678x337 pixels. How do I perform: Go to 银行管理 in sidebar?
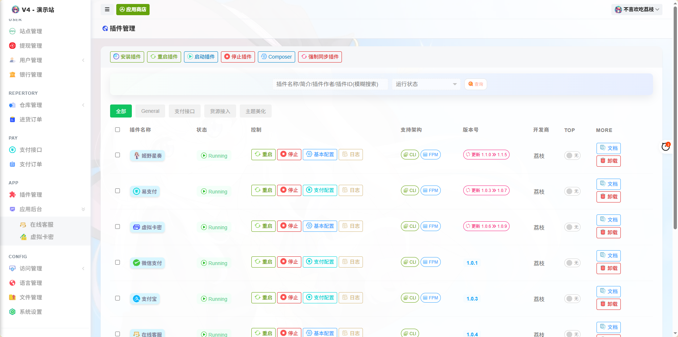point(31,75)
